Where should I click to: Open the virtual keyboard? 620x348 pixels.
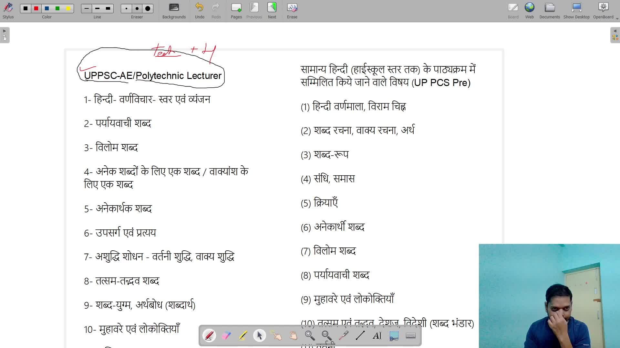pos(411,336)
